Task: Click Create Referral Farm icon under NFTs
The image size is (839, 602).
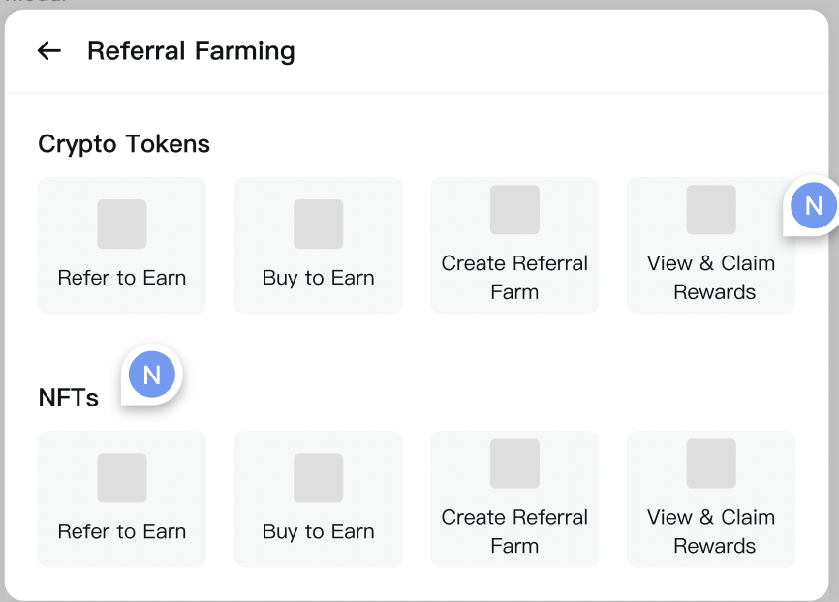Action: click(x=514, y=464)
